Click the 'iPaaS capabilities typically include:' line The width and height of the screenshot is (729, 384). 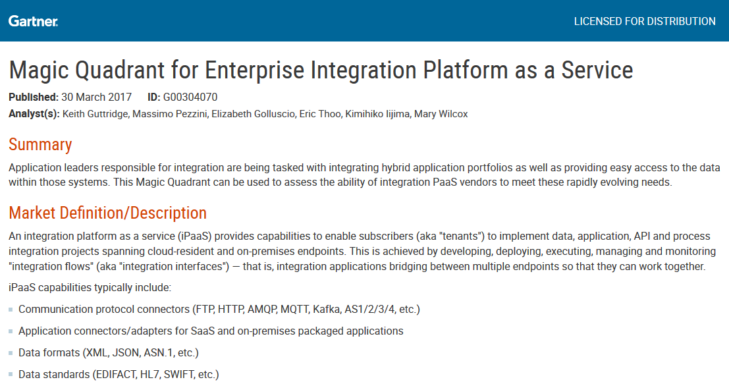tap(90, 288)
